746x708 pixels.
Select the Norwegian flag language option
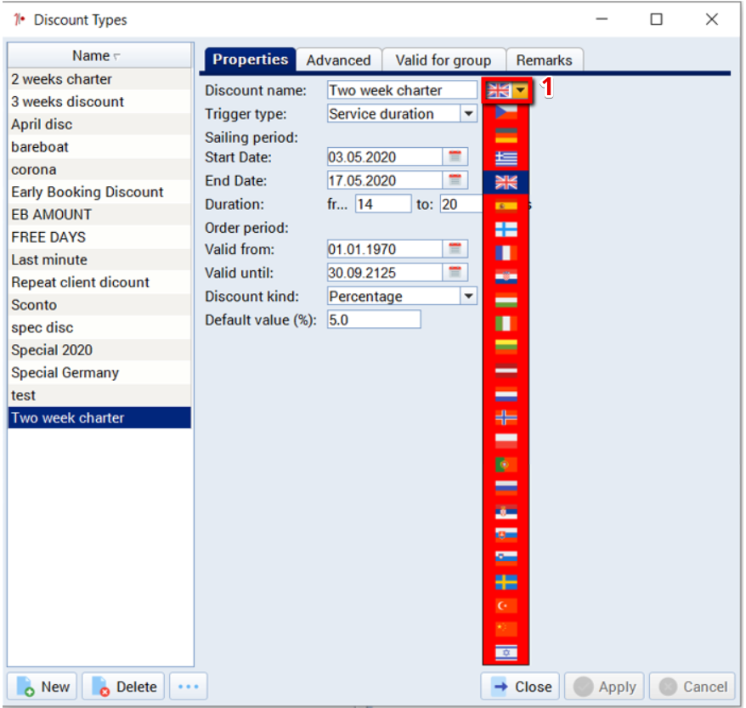(506, 417)
